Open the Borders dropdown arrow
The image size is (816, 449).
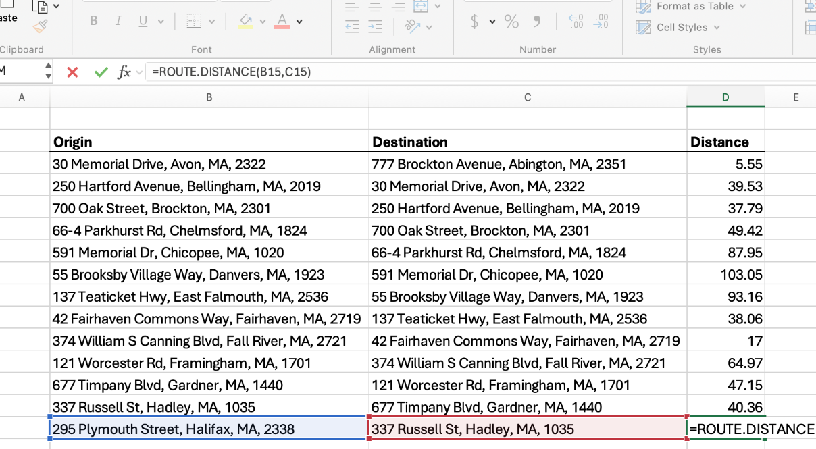[212, 22]
